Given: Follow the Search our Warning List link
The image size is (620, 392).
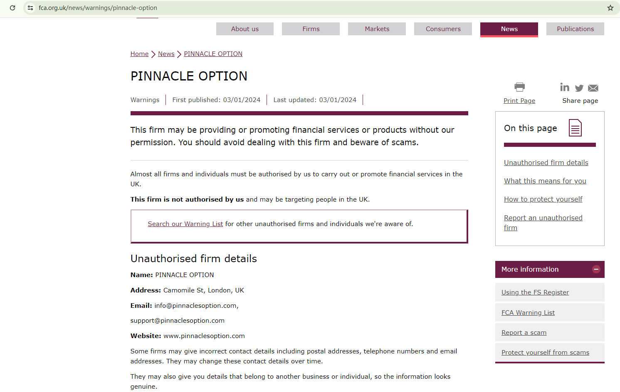Looking at the screenshot, I should [x=185, y=224].
